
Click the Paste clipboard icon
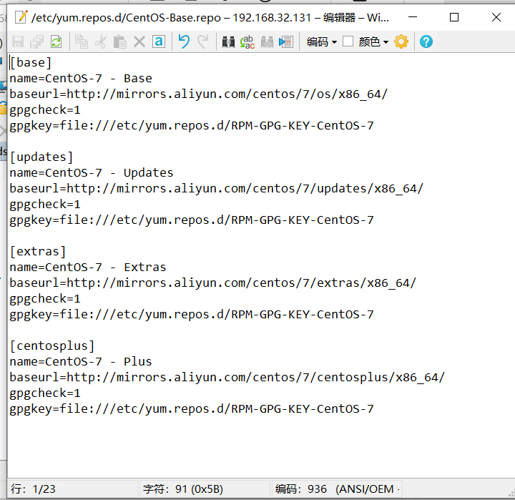[120, 42]
